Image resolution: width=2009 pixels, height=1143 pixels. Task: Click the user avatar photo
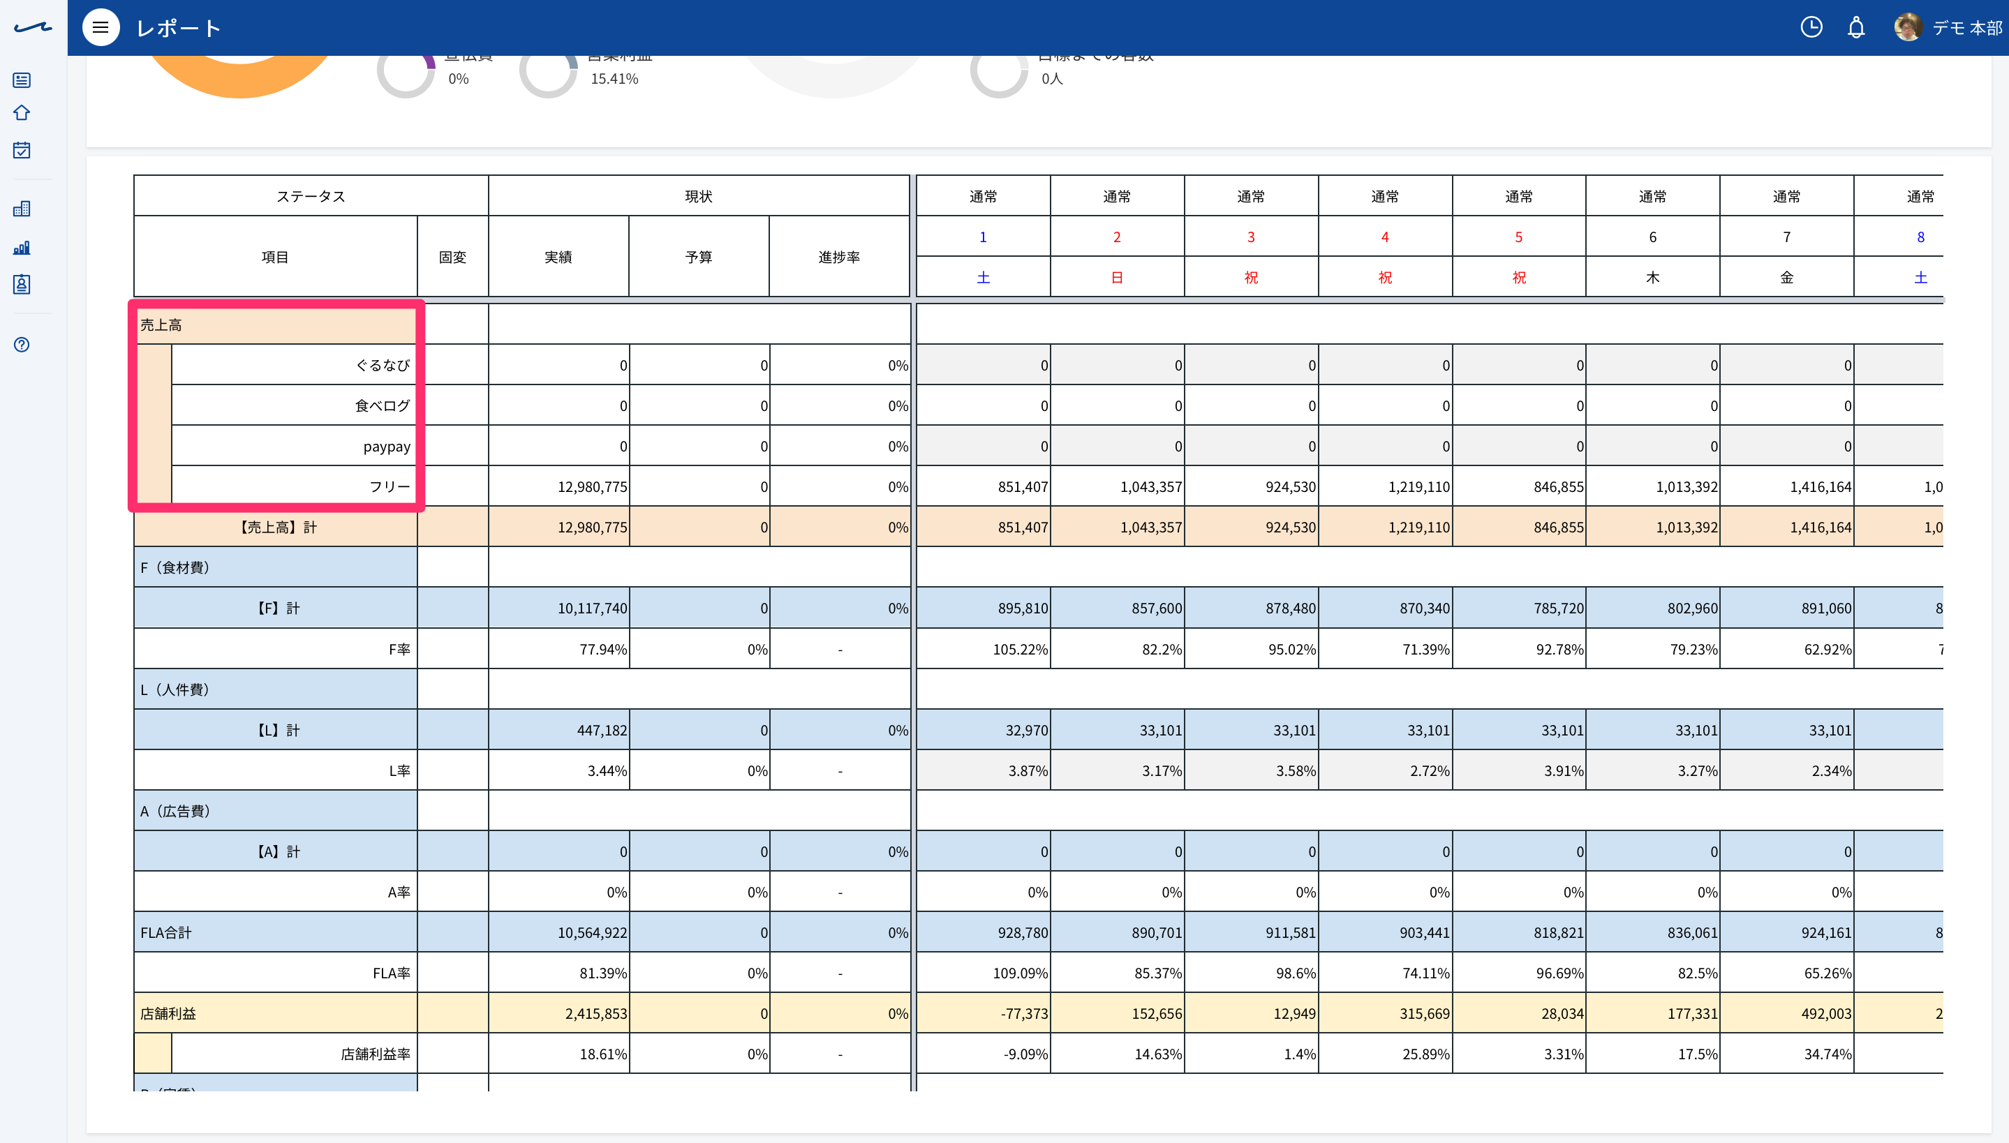click(x=1908, y=27)
